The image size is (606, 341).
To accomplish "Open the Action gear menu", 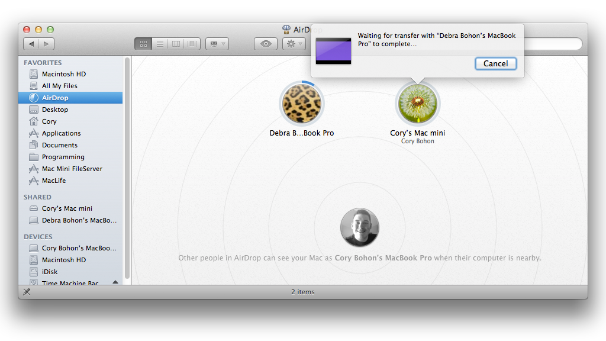I will click(x=294, y=44).
